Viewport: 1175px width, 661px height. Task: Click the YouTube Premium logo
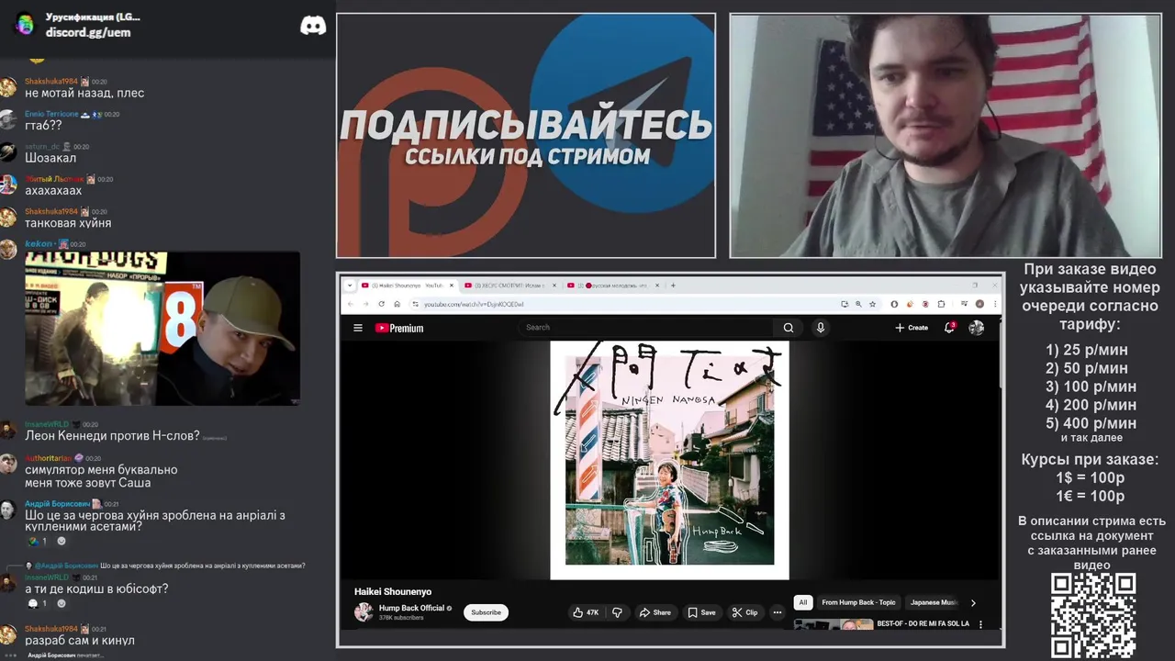pyautogui.click(x=399, y=328)
